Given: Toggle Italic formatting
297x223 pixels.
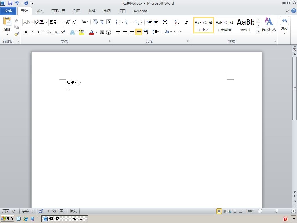Looking at the screenshot, I should click(32, 32).
